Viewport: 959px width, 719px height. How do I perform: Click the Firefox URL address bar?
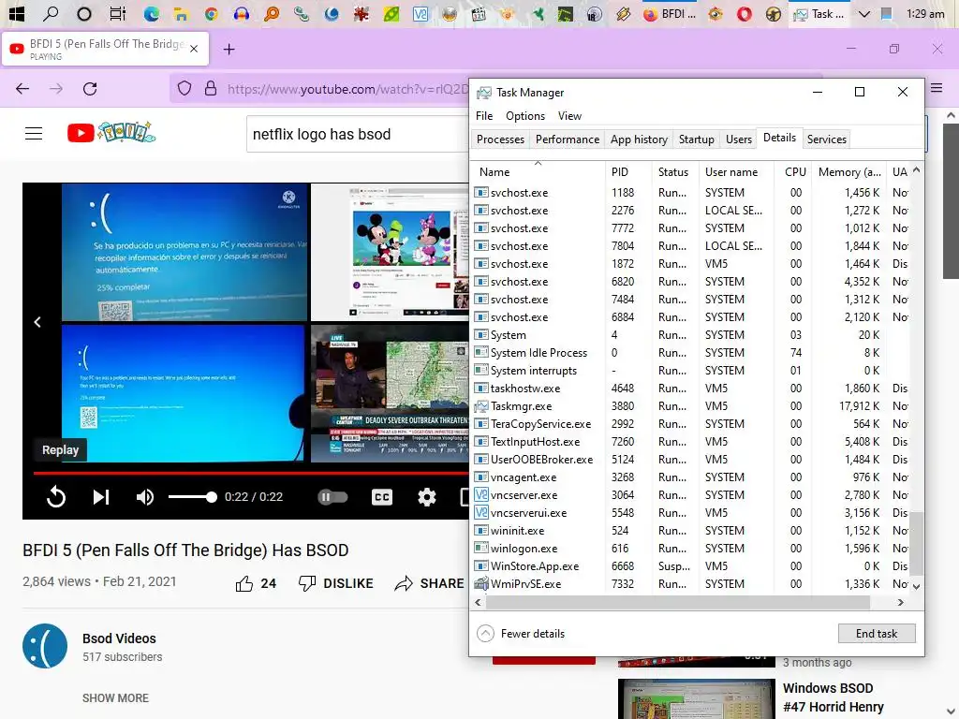(x=347, y=89)
